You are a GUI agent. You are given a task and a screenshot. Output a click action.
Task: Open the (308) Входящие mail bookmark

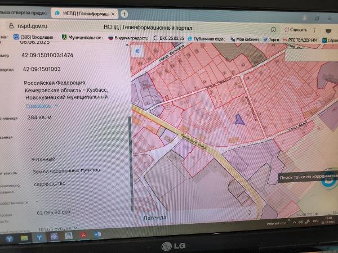point(33,37)
